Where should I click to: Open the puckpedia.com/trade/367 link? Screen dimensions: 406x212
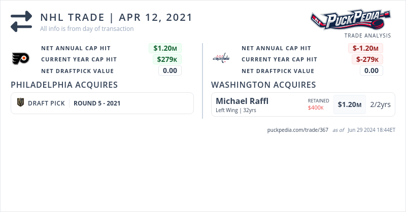(298, 130)
